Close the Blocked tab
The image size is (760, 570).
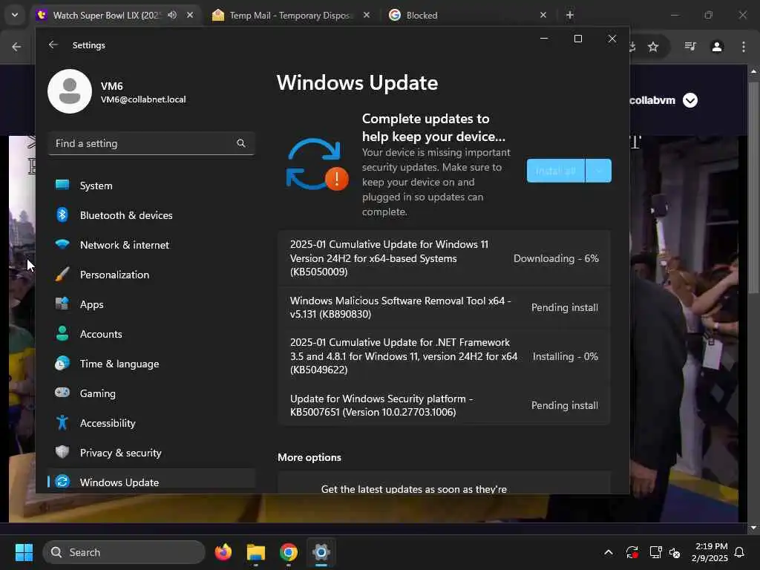click(543, 15)
